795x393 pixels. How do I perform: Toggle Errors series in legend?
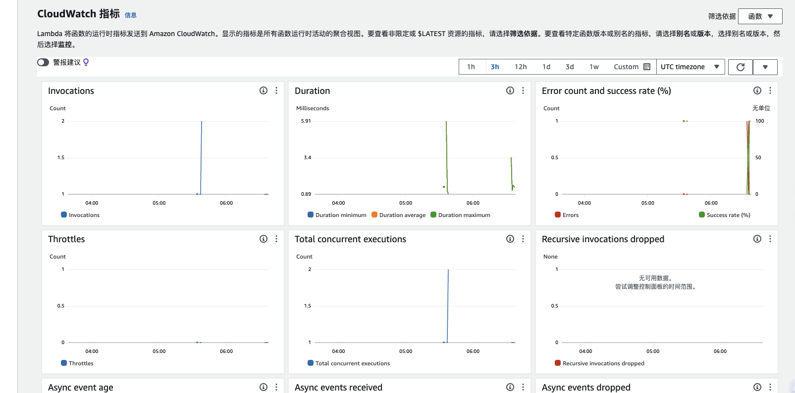[x=567, y=215]
